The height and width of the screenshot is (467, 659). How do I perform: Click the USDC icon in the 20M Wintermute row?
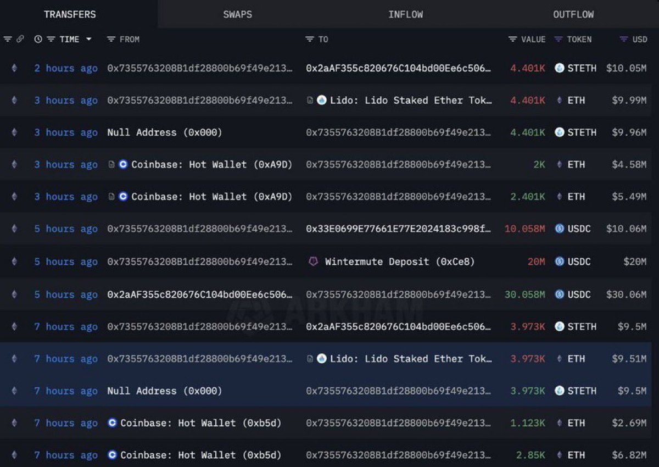[x=559, y=262]
